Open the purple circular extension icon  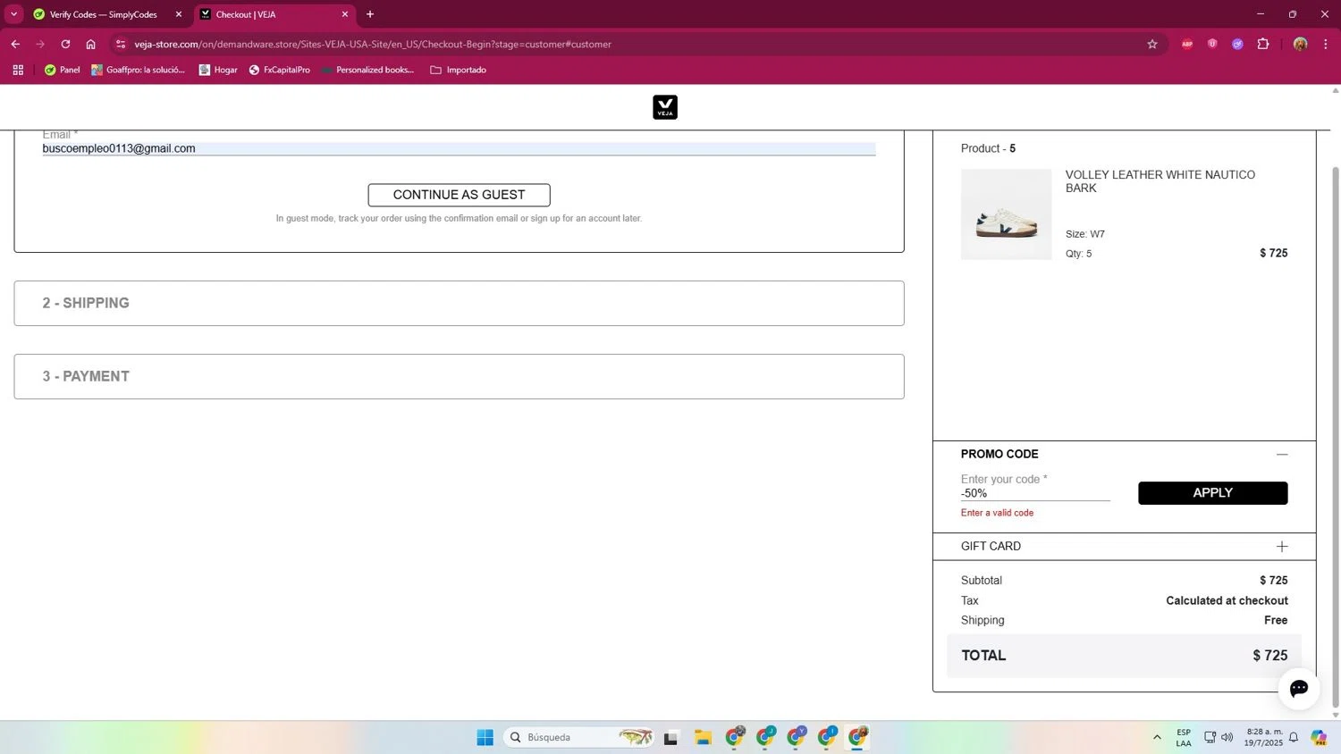pyautogui.click(x=1237, y=44)
